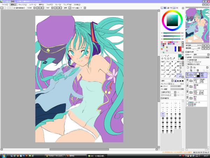This screenshot has width=210, height=158.
Task: Choose the sharpest brush edge shape
Action: pyautogui.click(x=175, y=81)
